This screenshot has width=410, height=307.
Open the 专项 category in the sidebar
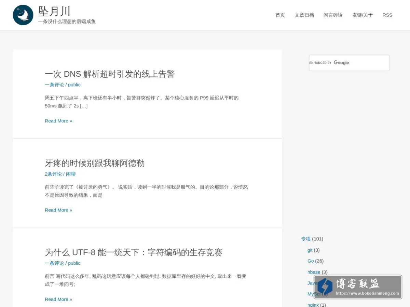pos(306,239)
